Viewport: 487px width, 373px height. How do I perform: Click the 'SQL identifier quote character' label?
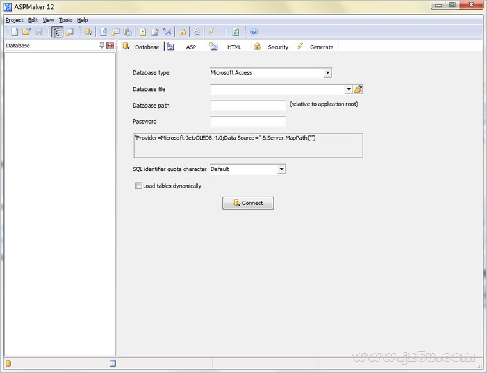(170, 169)
